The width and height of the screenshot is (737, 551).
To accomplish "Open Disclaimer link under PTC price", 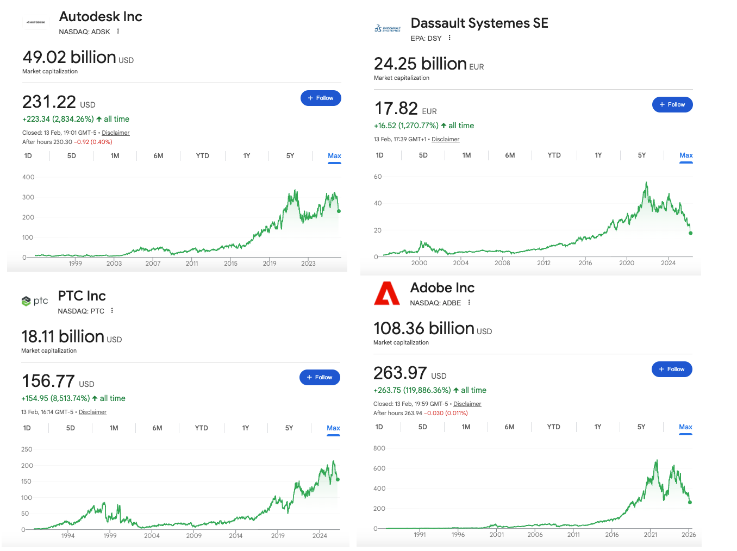I will click(92, 412).
